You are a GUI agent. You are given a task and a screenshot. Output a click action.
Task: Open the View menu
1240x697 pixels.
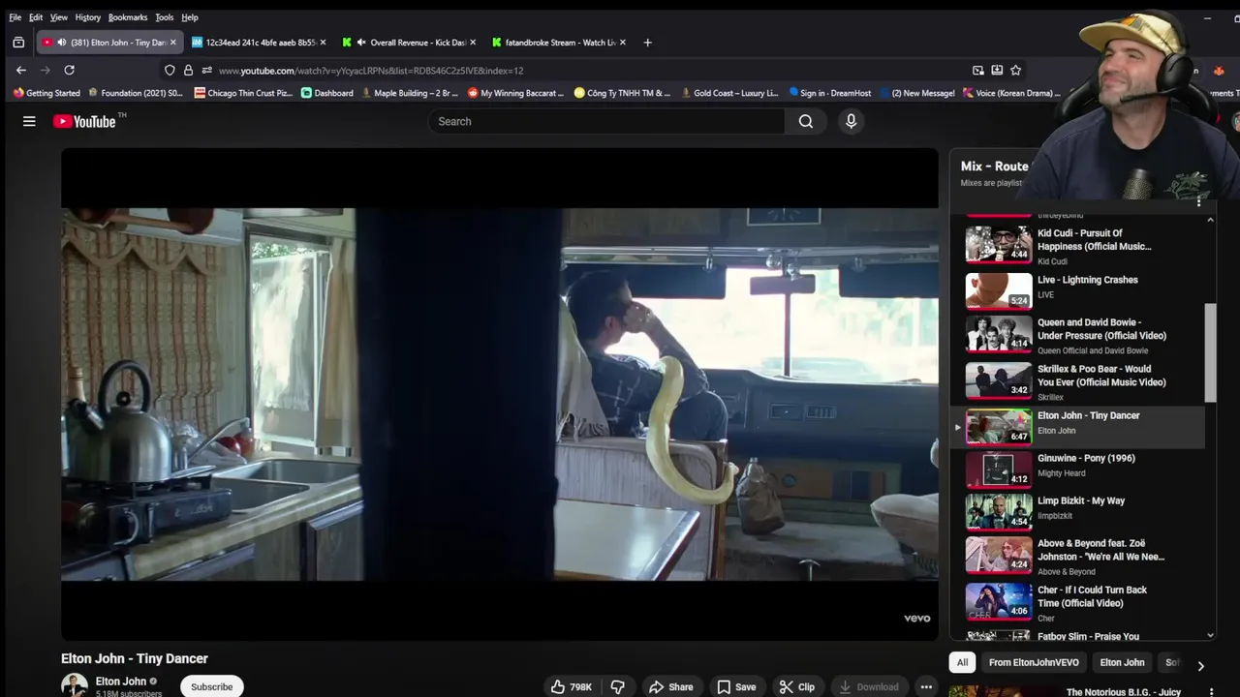coord(59,17)
